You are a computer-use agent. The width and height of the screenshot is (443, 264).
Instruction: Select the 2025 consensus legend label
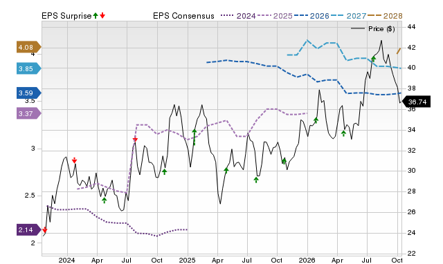tap(282, 16)
